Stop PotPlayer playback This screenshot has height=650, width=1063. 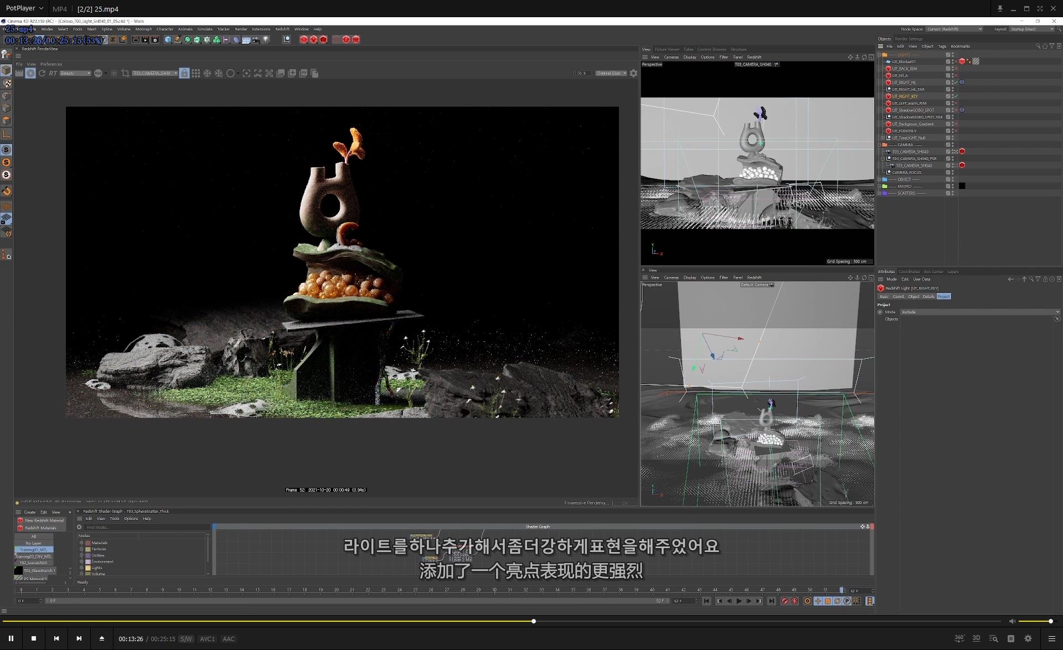tap(34, 638)
